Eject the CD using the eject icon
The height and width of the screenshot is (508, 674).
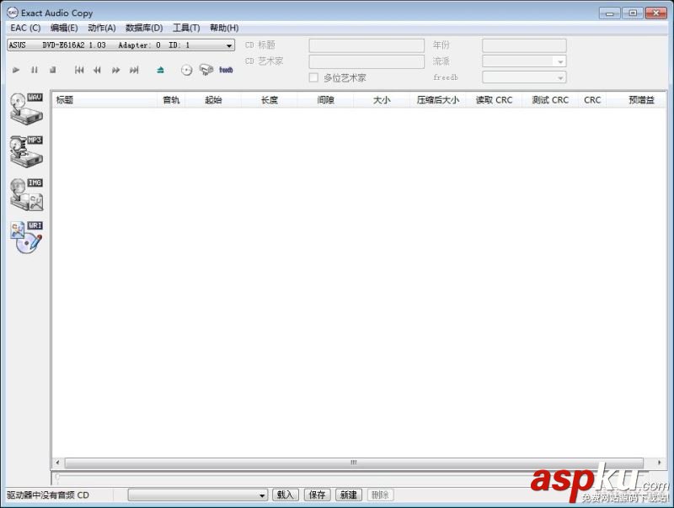coord(160,71)
